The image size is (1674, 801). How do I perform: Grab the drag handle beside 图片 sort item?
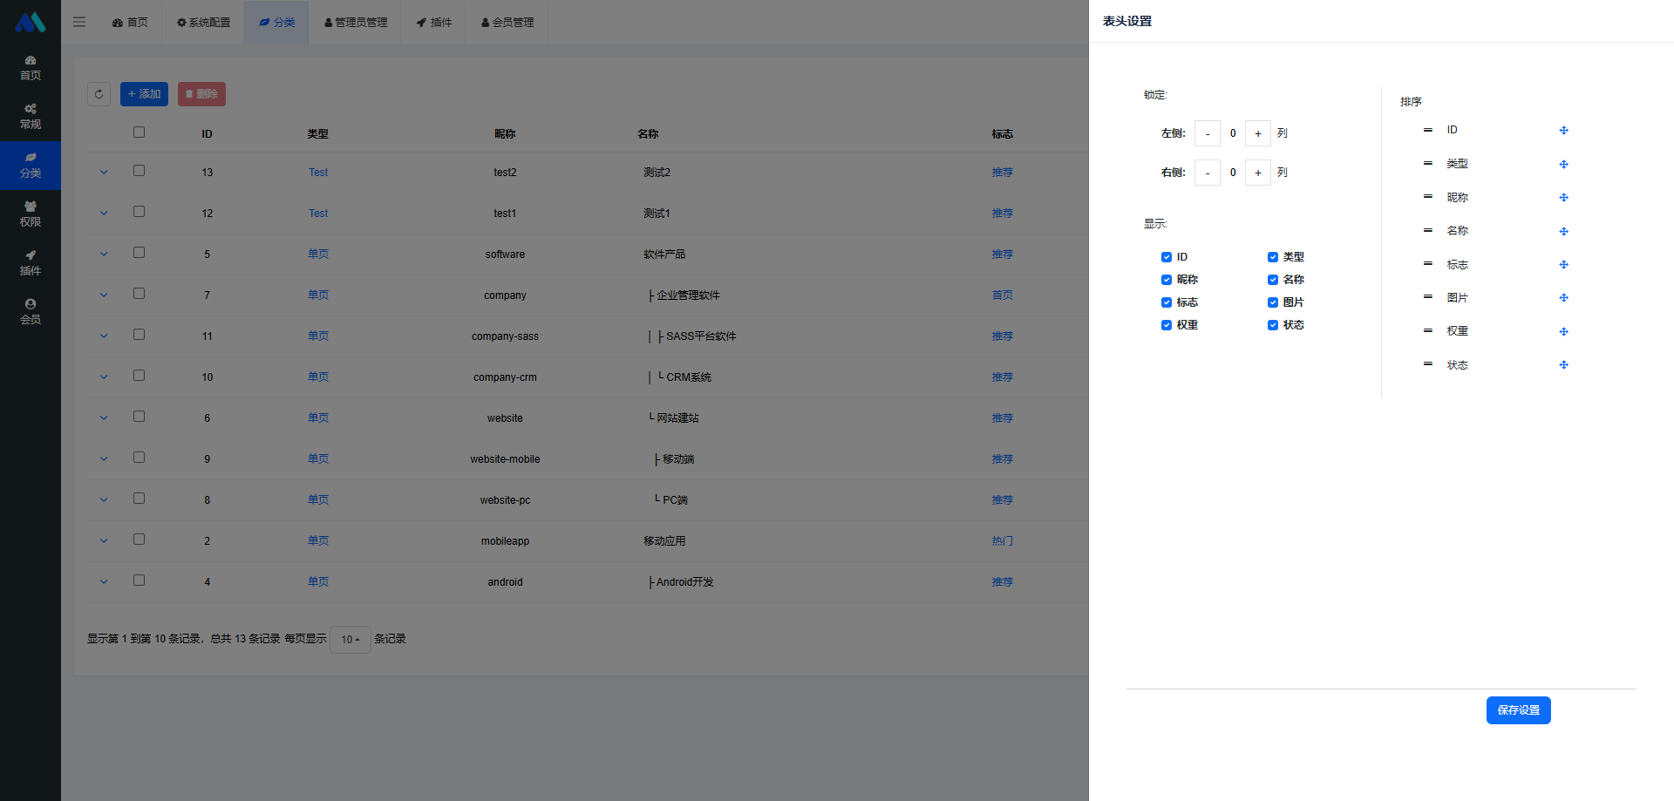(1427, 296)
